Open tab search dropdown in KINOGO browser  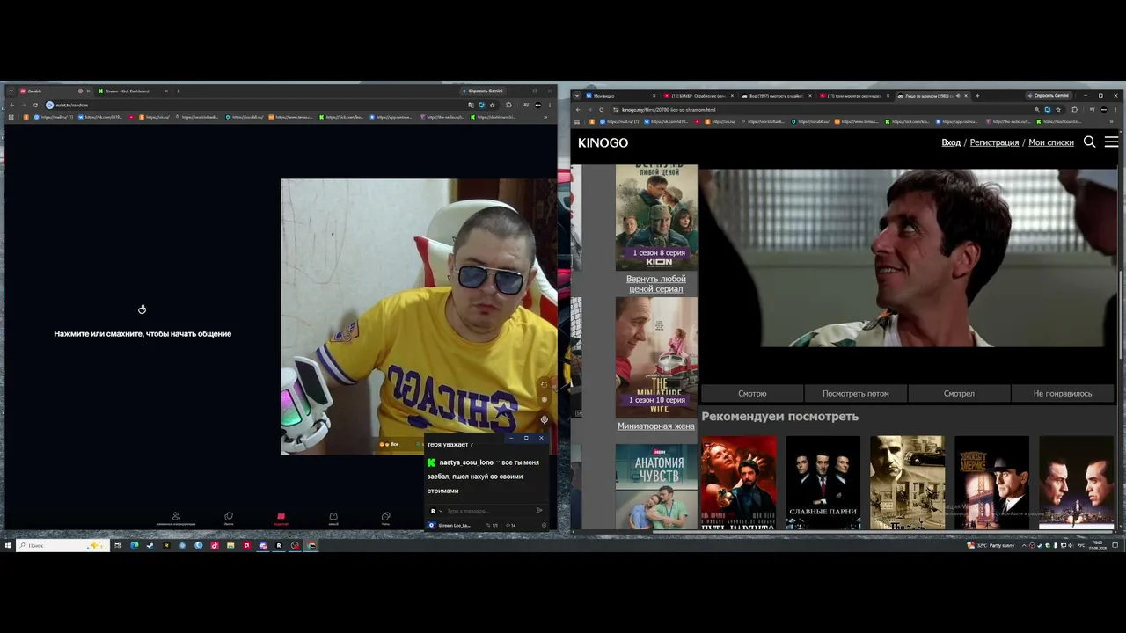(578, 96)
